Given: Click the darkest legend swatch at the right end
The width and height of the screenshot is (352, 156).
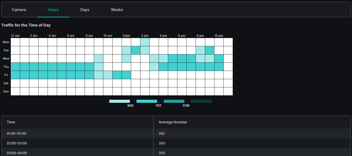Looking at the screenshot, I should pos(201,101).
